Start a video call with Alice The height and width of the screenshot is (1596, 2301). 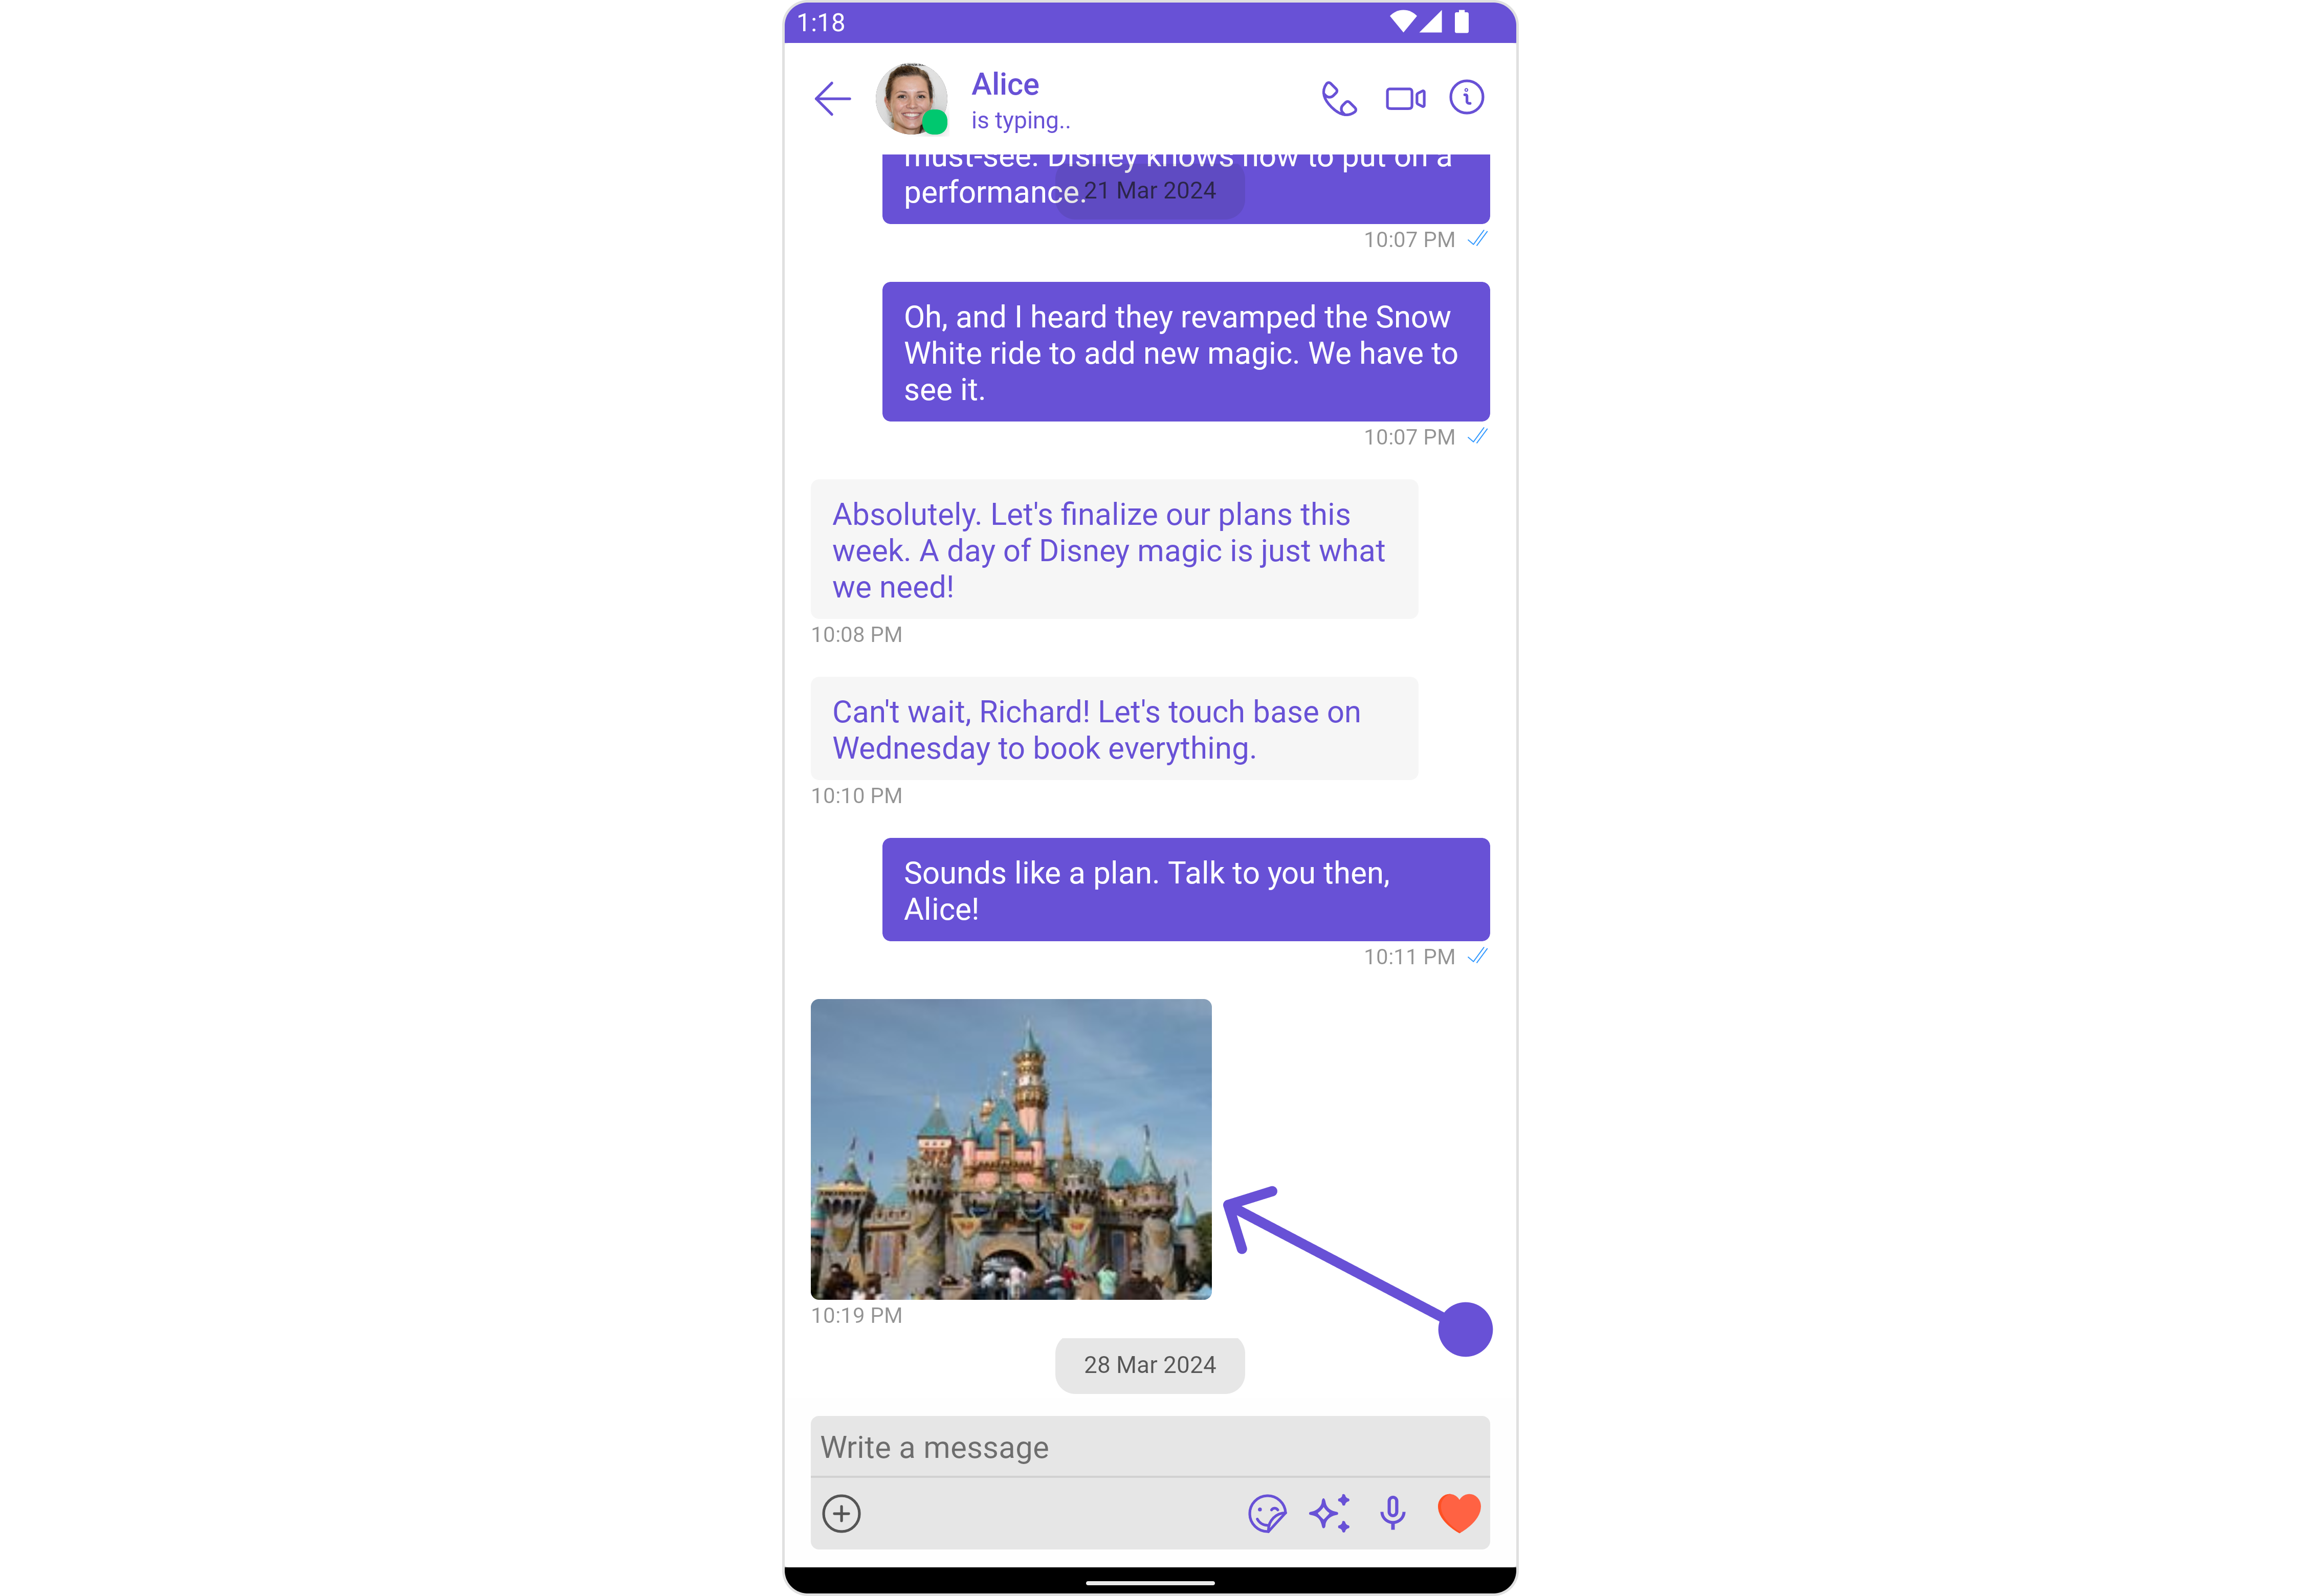[x=1404, y=98]
